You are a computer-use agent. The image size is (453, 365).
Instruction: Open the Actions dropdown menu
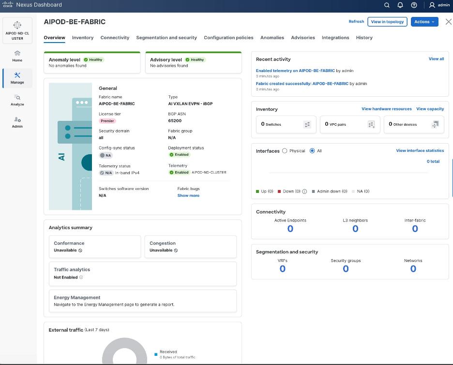pyautogui.click(x=424, y=21)
